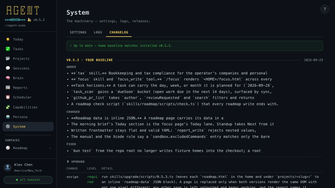The height and width of the screenshot is (188, 335).
Task: Click the gear System icon
Action: pyautogui.click(x=8, y=126)
